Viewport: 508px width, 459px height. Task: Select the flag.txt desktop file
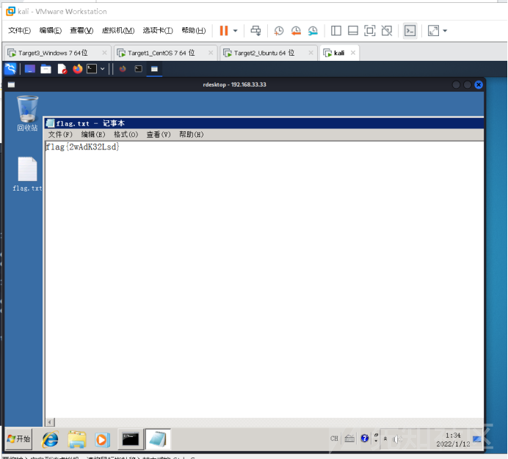pyautogui.click(x=28, y=175)
